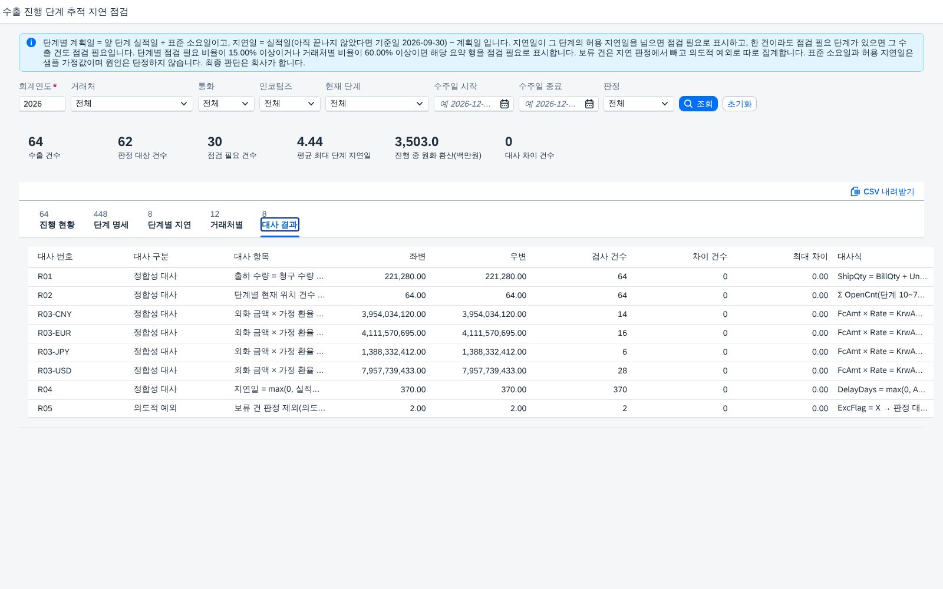Click the 차이 건수 column header
The image size is (943, 589).
(x=710, y=257)
